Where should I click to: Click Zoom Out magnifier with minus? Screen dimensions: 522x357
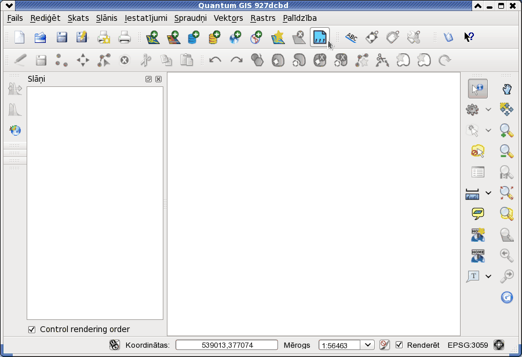pos(507,151)
